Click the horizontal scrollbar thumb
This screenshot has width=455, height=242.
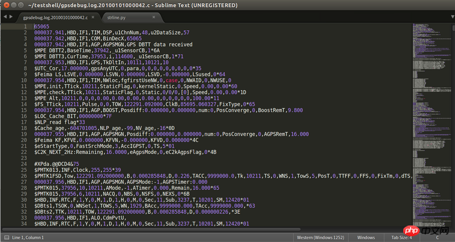(x=151, y=229)
